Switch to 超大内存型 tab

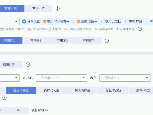pyautogui.click(x=82, y=90)
